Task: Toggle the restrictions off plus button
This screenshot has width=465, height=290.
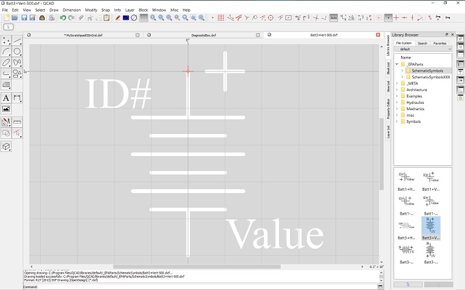Action: [388, 18]
